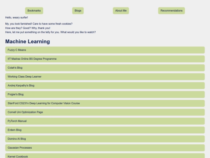Open Cornell Uni Optimization Page
This screenshot has width=210, height=158.
pos(105,112)
